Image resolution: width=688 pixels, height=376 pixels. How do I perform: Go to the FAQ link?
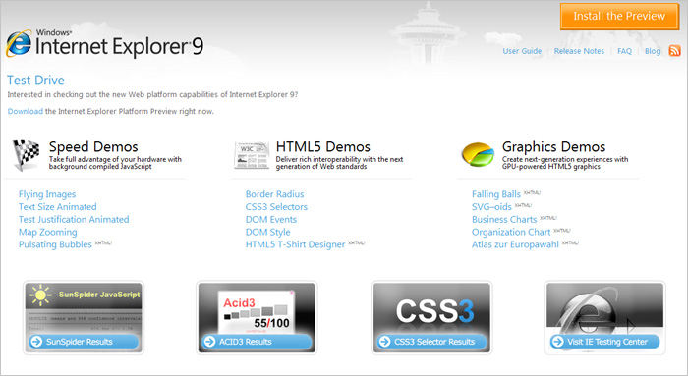[624, 51]
